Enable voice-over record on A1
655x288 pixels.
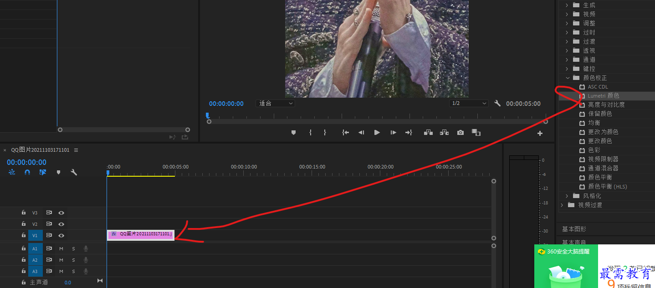point(86,248)
